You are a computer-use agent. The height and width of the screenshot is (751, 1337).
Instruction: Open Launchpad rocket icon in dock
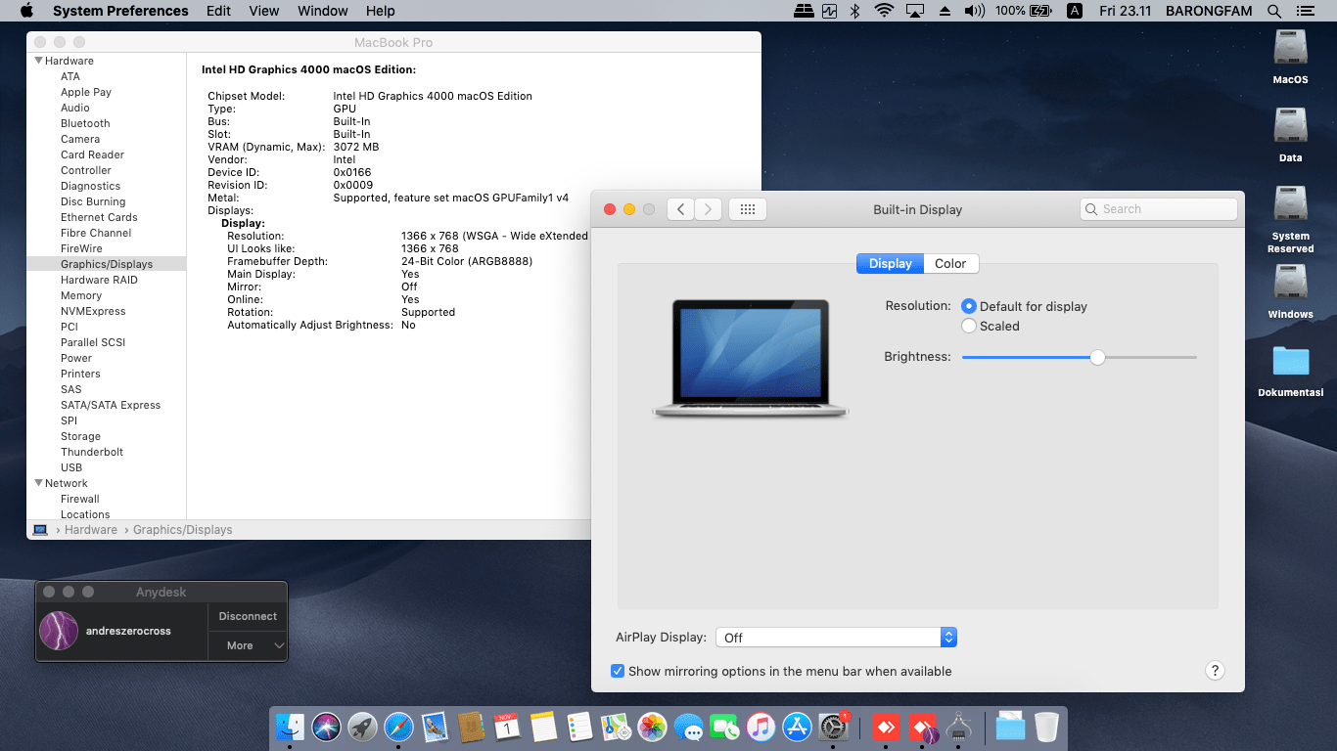[x=362, y=727]
